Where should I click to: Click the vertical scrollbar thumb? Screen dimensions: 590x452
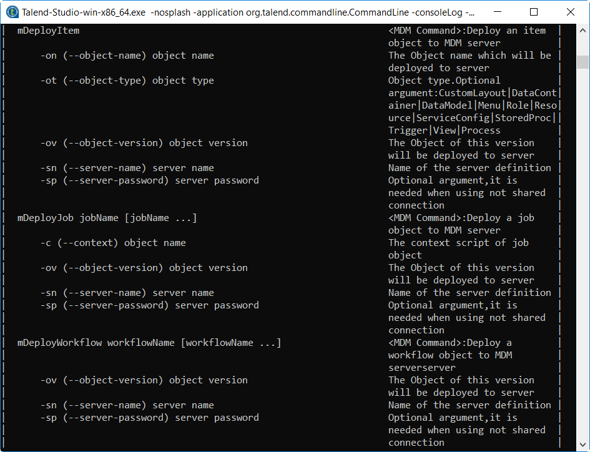583,62
